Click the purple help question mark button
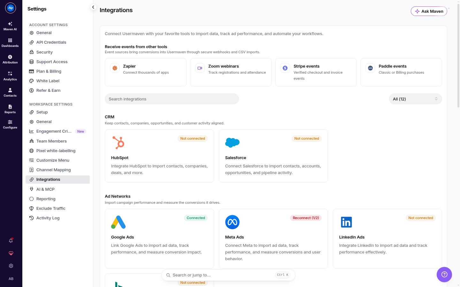This screenshot has height=287, width=460. pyautogui.click(x=444, y=275)
